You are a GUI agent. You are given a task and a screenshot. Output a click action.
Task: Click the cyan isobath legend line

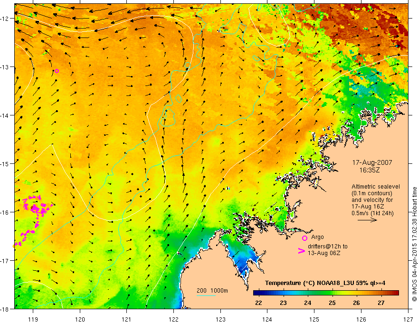(x=206, y=295)
